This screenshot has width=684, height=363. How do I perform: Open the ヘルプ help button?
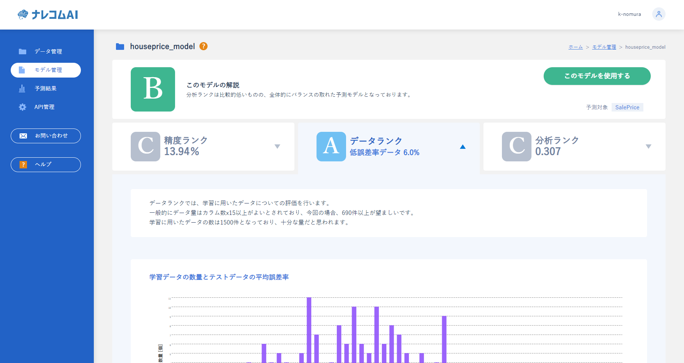coord(46,165)
